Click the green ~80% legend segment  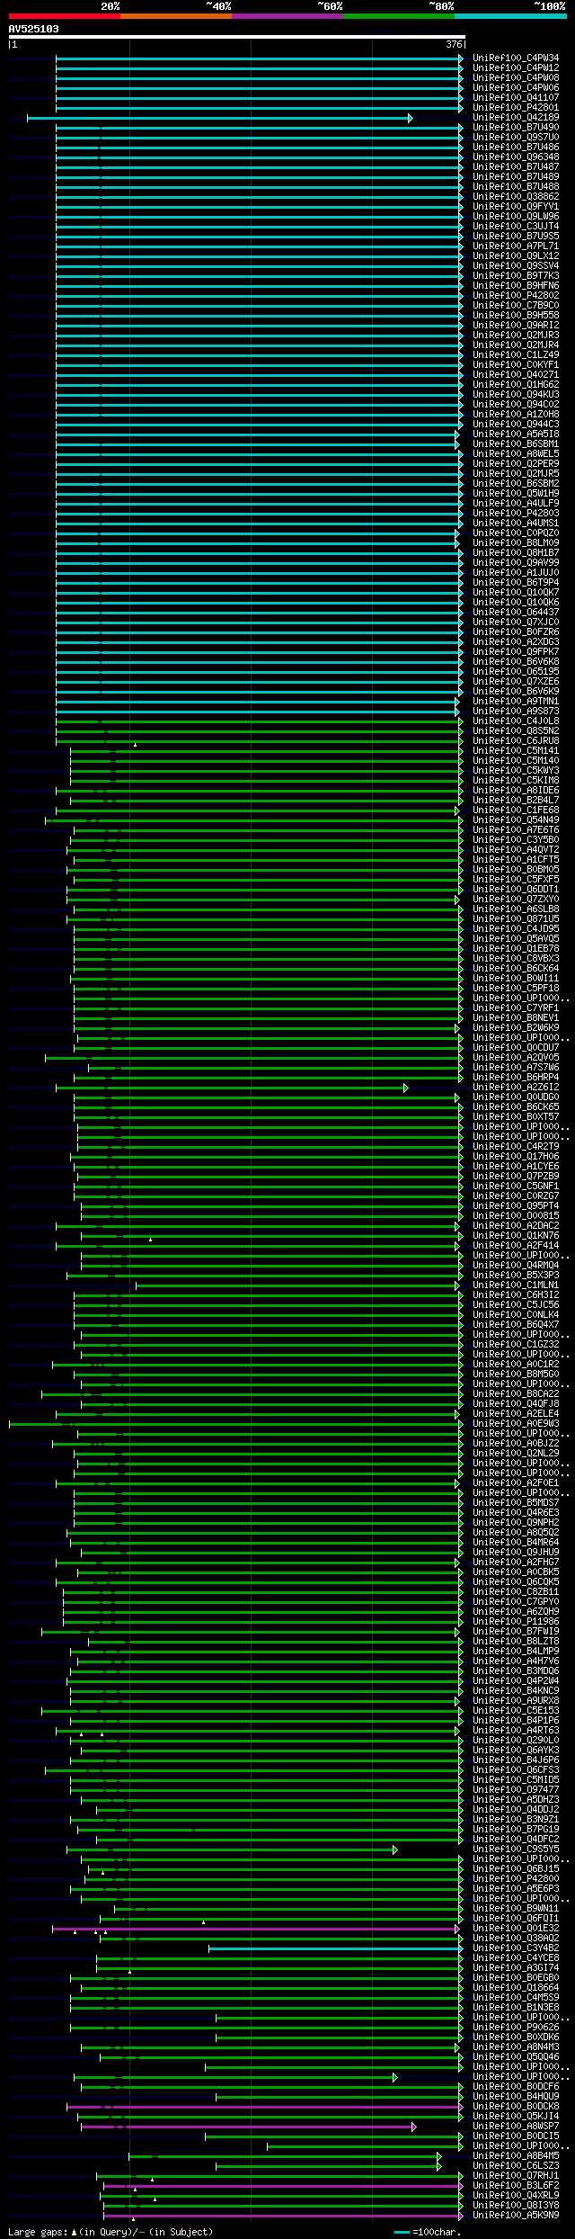(x=398, y=16)
